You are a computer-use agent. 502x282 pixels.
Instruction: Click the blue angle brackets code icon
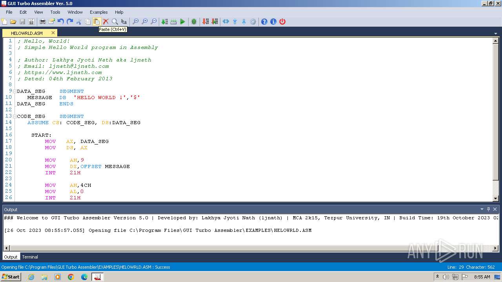pyautogui.click(x=226, y=22)
